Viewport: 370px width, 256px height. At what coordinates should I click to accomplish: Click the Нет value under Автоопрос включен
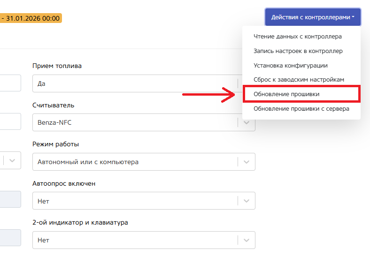[x=43, y=201]
